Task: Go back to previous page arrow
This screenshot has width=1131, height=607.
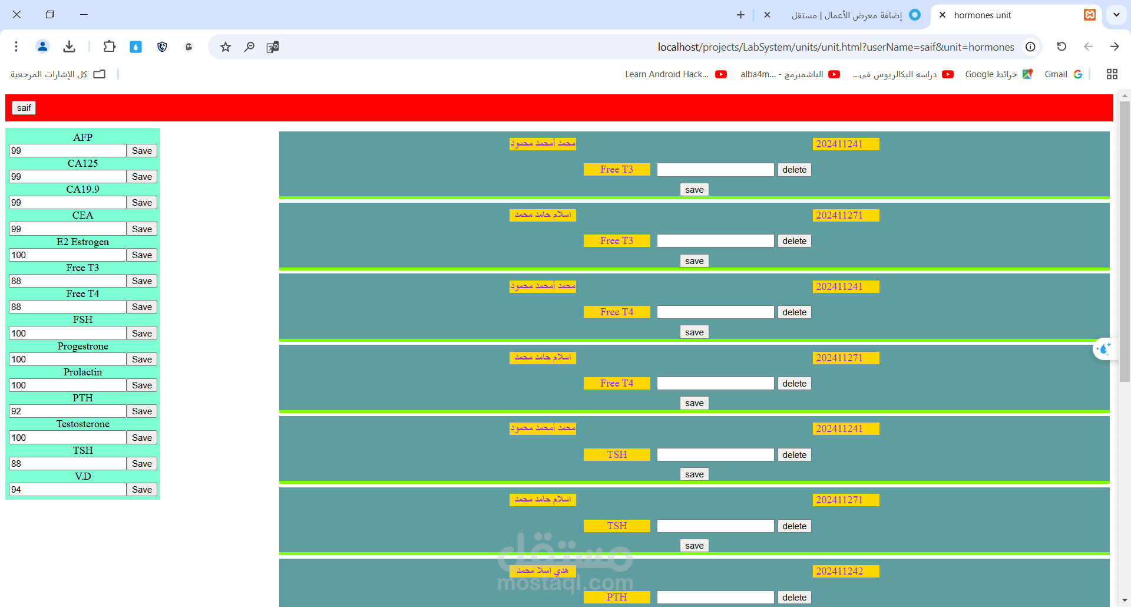Action: 1088,47
